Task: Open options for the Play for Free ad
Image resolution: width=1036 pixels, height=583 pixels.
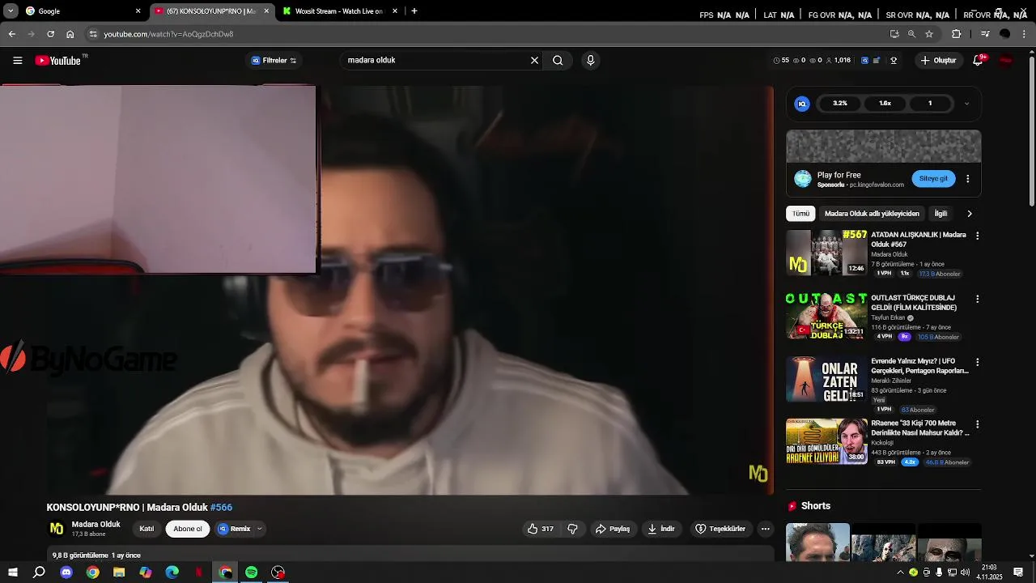Action: (967, 179)
